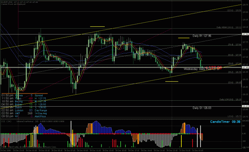Click the H 127.76 high value

pyautogui.click(x=40, y=98)
